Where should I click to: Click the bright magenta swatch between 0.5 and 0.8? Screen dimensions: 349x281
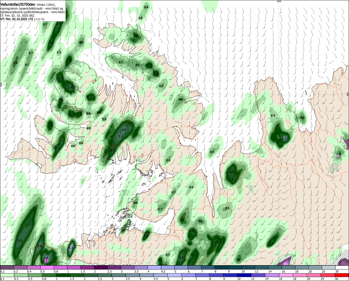click(47, 268)
